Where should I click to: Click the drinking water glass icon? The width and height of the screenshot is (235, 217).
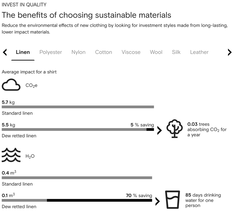coord(173,200)
